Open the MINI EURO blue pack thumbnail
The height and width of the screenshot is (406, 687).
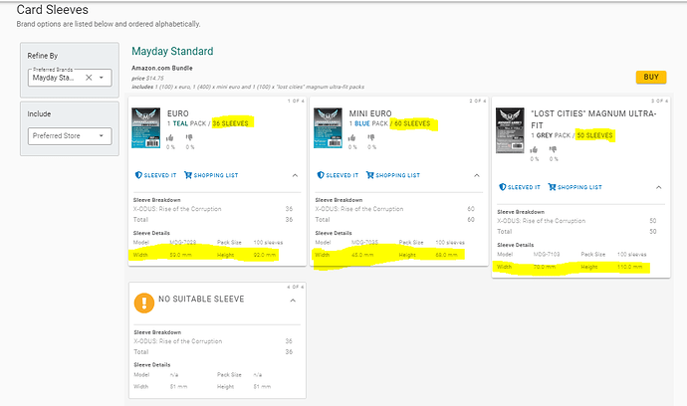328,128
